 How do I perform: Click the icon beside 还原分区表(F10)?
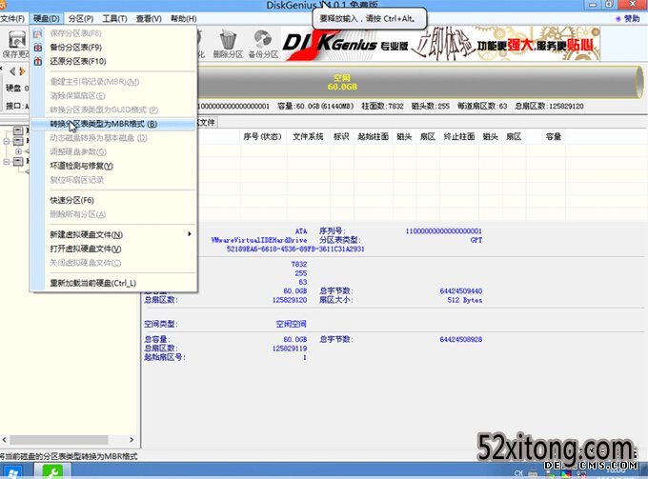click(38, 62)
